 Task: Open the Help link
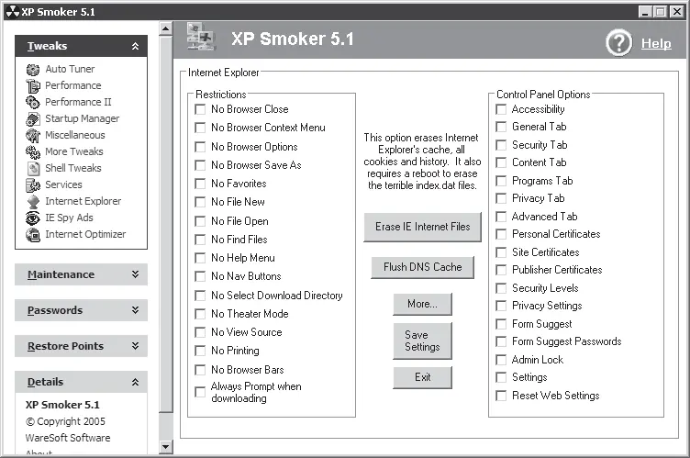point(656,44)
